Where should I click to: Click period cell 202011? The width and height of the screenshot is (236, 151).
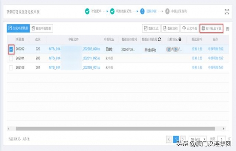20,58
